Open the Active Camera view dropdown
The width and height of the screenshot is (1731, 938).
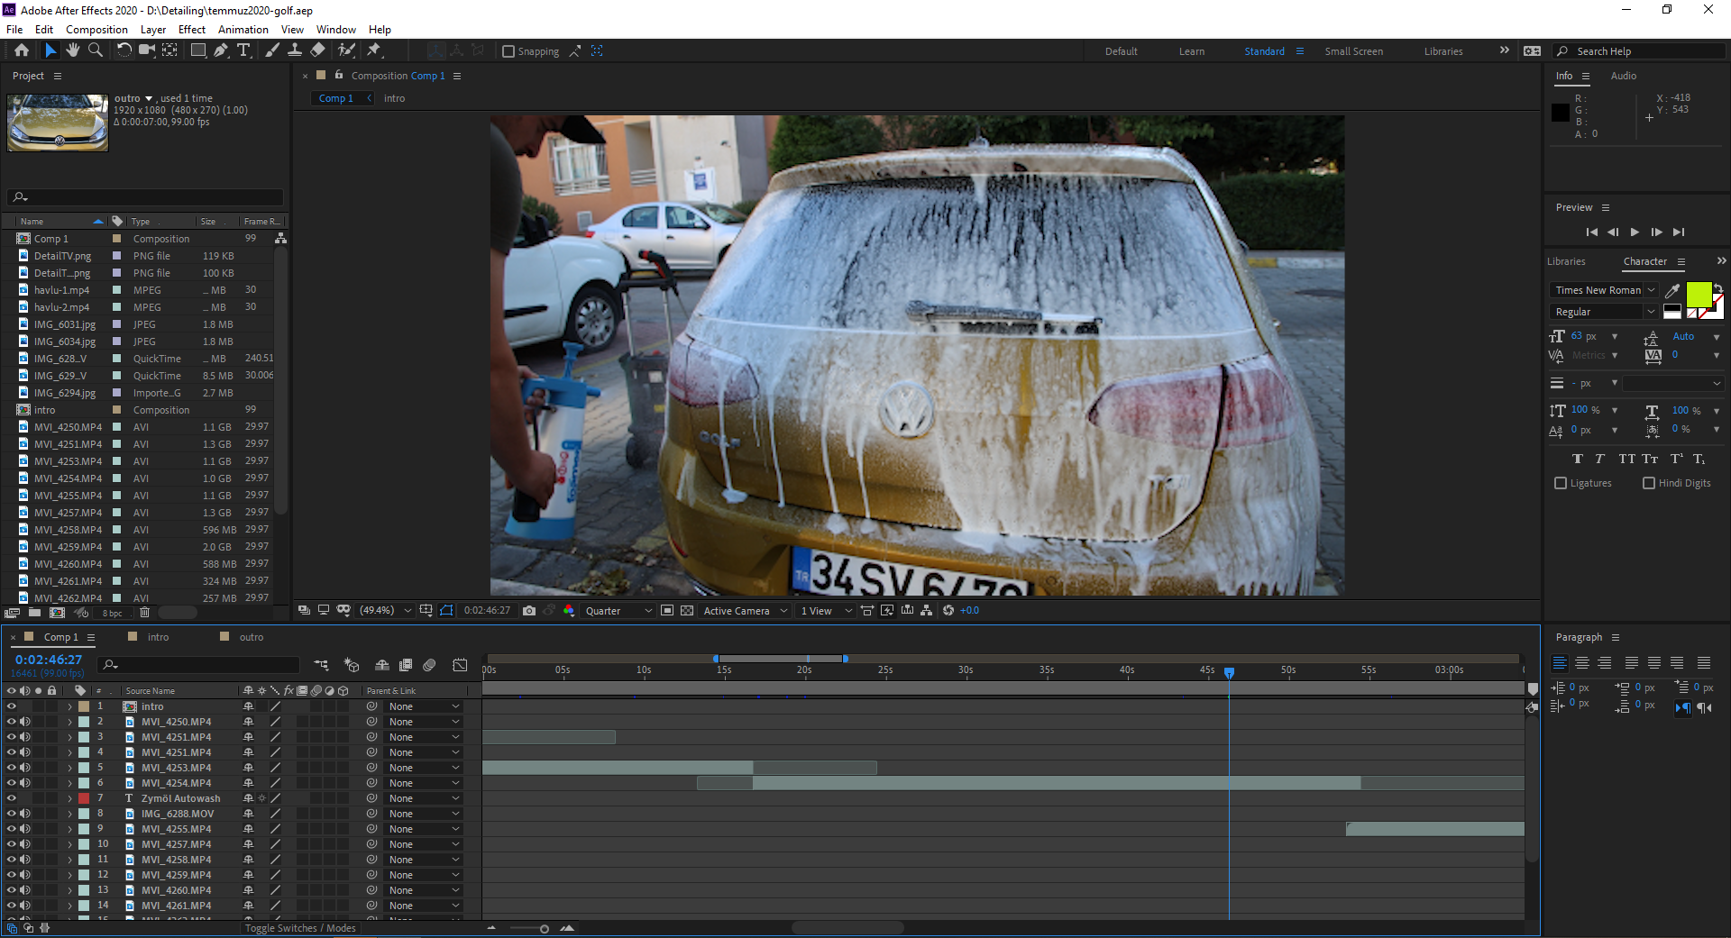[746, 610]
